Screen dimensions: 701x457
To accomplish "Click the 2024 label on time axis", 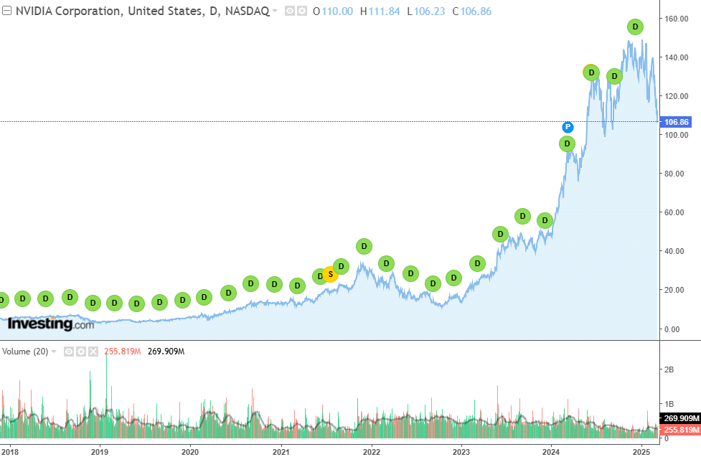I will 551,452.
